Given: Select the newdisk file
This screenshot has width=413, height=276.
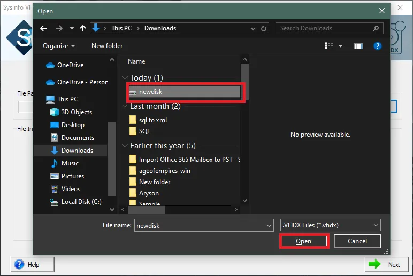Looking at the screenshot, I should tap(150, 92).
